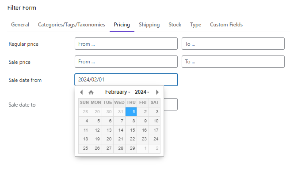The image size is (290, 173).
Task: Click Regular price From field
Action: (x=126, y=44)
